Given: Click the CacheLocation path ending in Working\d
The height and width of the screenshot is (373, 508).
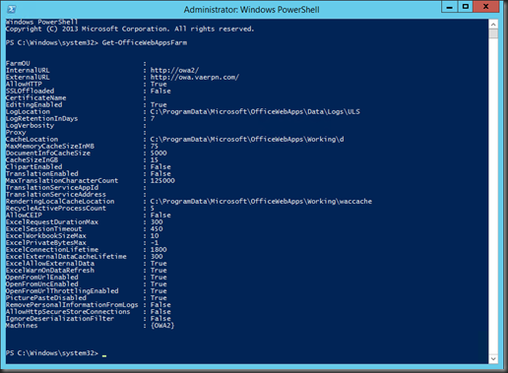Looking at the screenshot, I should [x=247, y=139].
